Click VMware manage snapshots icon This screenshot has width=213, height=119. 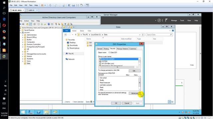(64, 5)
